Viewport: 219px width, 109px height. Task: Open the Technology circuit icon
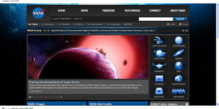159,80
